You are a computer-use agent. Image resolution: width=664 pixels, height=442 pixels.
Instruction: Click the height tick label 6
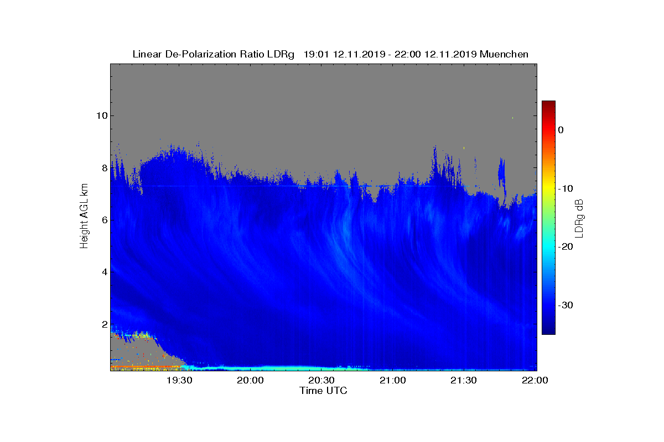point(105,220)
